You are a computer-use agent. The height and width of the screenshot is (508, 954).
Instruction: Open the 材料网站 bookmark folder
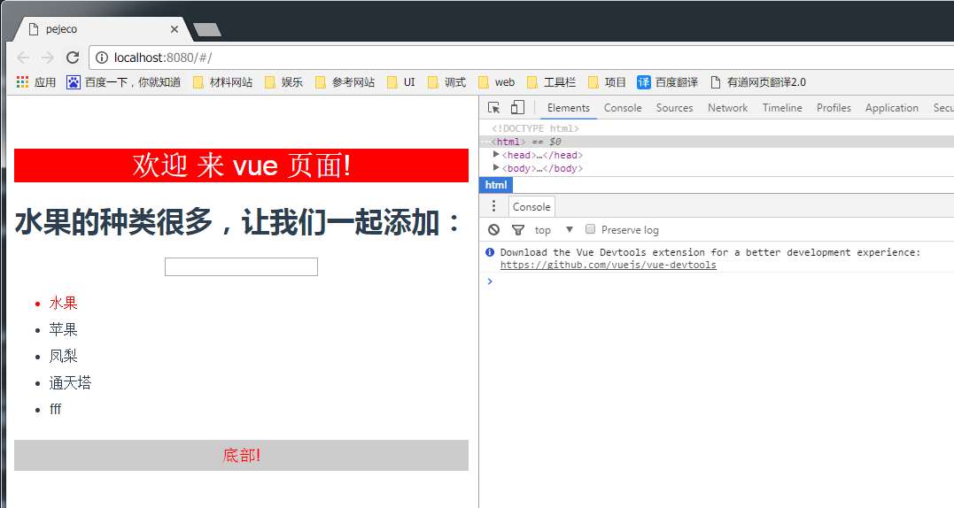tap(222, 82)
